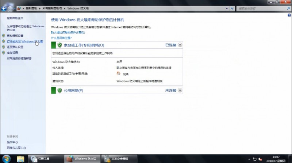Click shield icon beside 更改通知设置

(x=4, y=35)
